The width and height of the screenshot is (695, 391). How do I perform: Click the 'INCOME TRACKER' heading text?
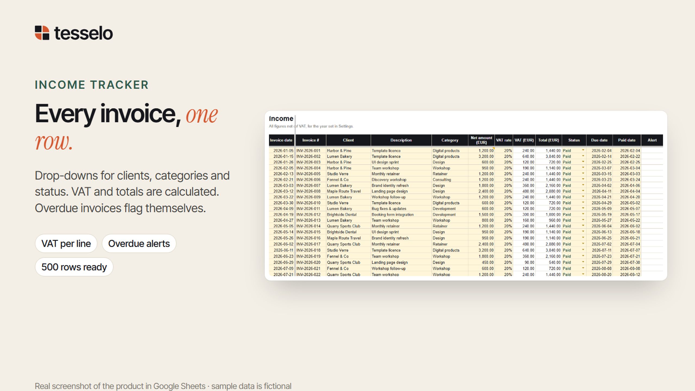(x=91, y=85)
